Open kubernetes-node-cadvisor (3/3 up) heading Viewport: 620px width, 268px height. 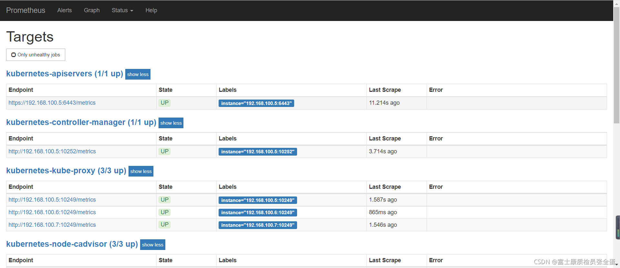(72, 244)
